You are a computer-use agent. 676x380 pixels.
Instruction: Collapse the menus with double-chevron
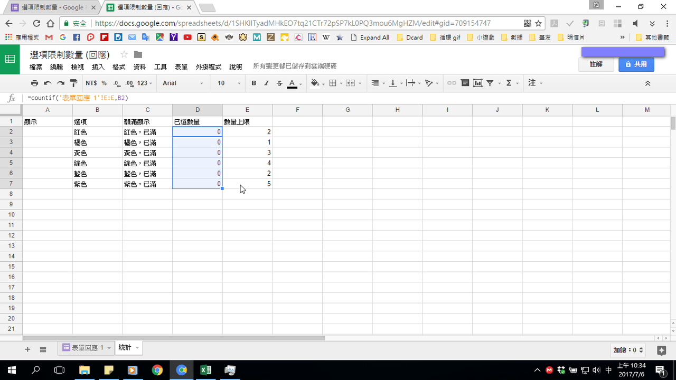(x=647, y=83)
